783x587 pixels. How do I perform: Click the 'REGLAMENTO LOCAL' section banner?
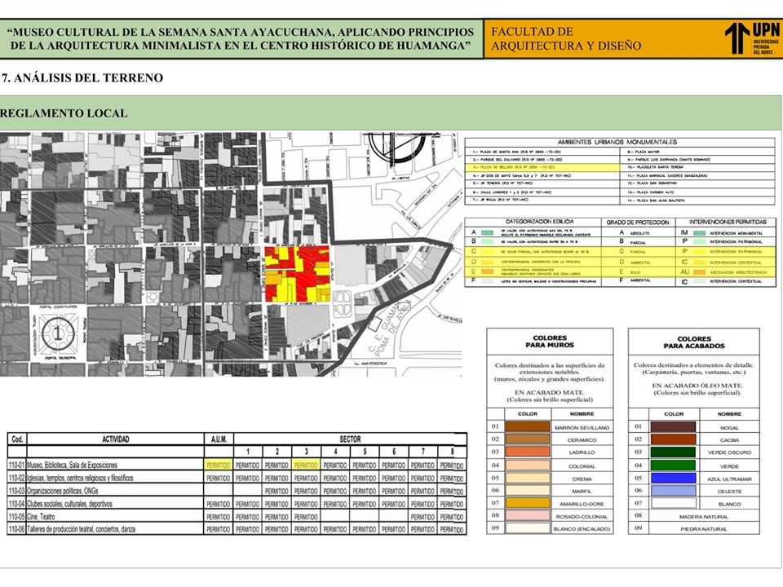(x=391, y=113)
